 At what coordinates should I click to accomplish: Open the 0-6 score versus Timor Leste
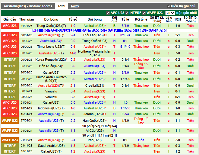click(x=73, y=47)
